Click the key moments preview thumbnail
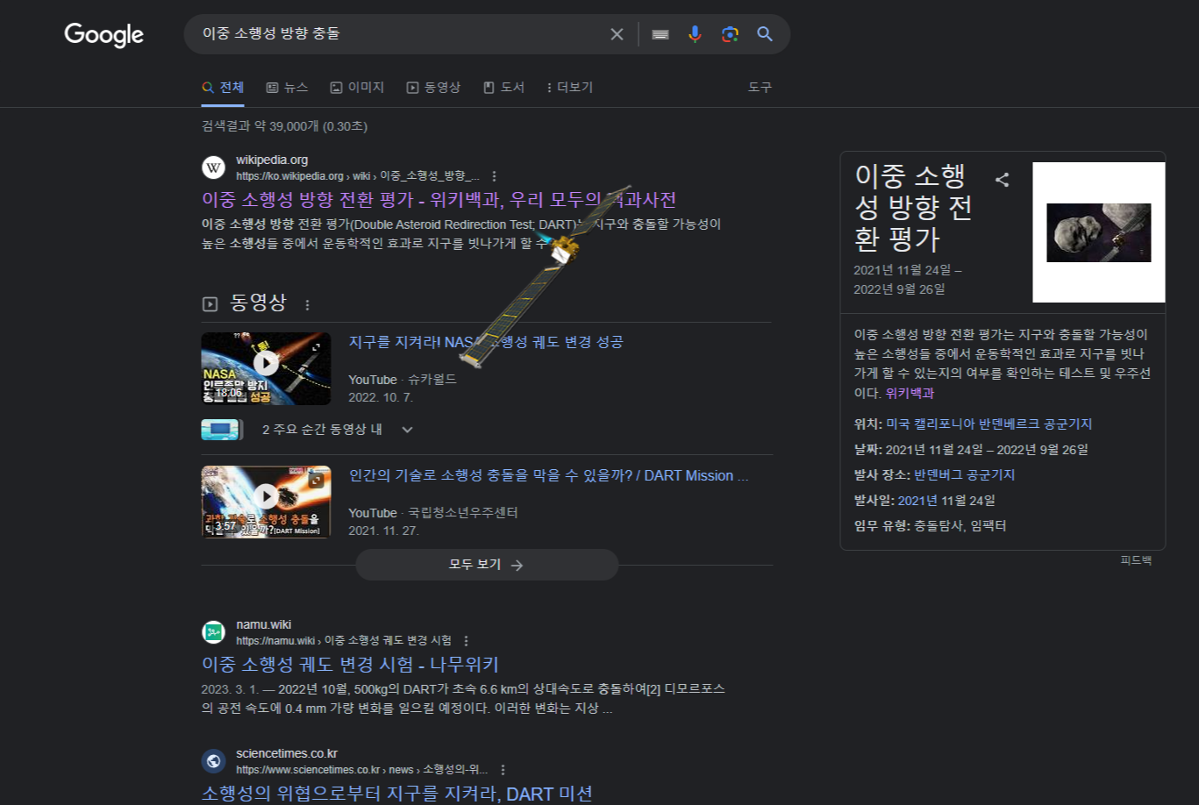 tap(220, 430)
